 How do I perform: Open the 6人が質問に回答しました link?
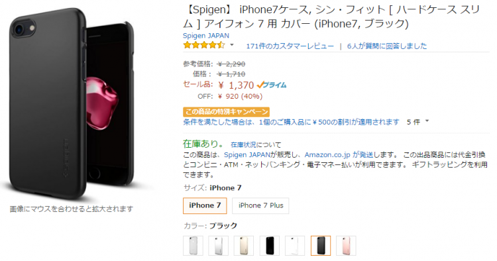pyautogui.click(x=387, y=46)
